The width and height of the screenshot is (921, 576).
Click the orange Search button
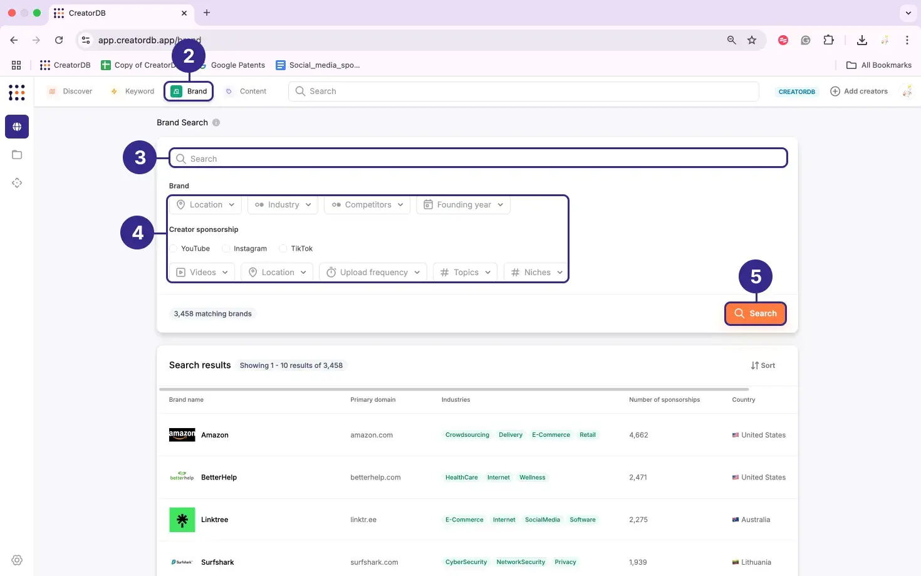click(755, 313)
